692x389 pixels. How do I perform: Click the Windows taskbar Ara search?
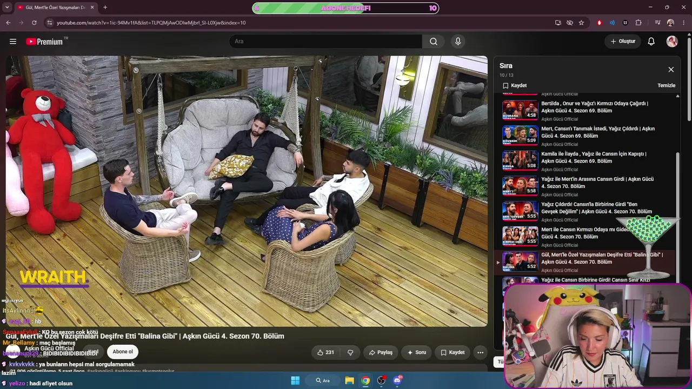click(323, 380)
